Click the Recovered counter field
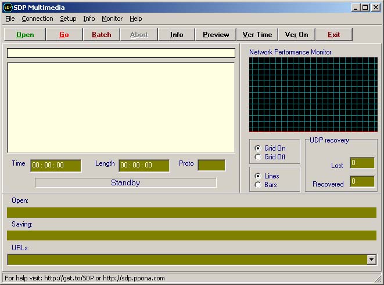Viewport: 384px width, 285px height. tap(362, 181)
